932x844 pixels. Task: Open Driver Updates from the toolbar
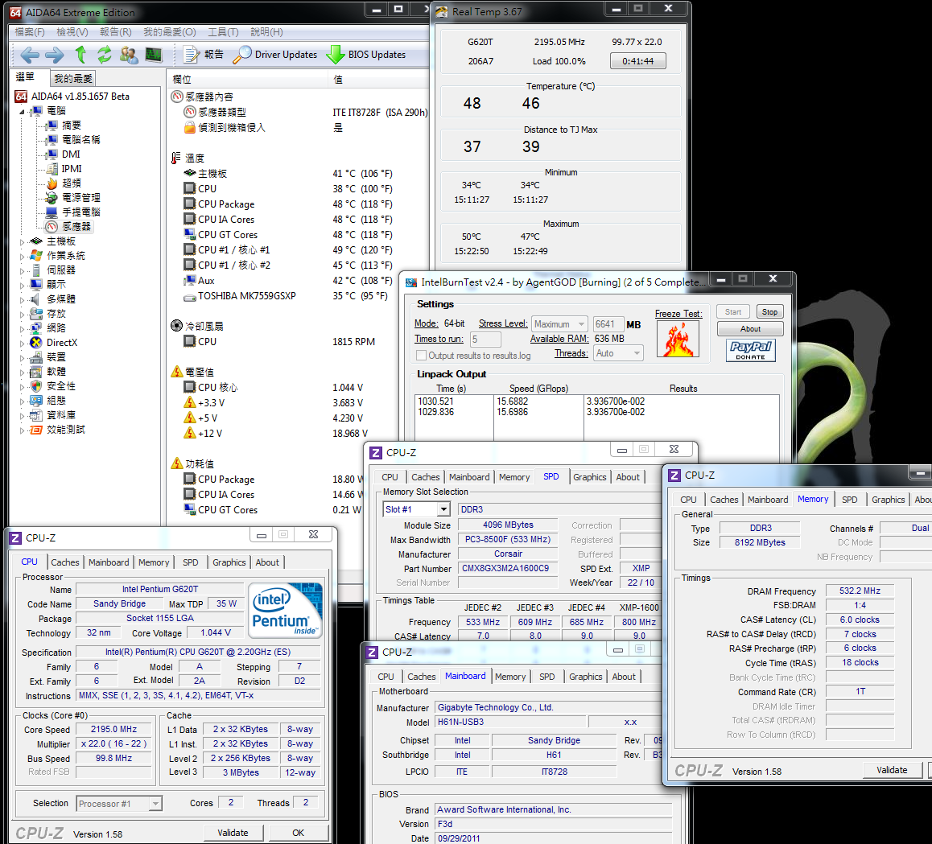tap(275, 55)
